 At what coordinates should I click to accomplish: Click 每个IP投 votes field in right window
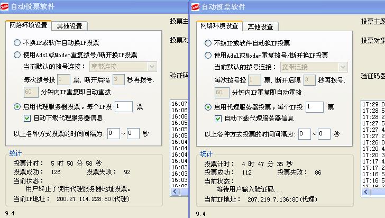[315, 107]
